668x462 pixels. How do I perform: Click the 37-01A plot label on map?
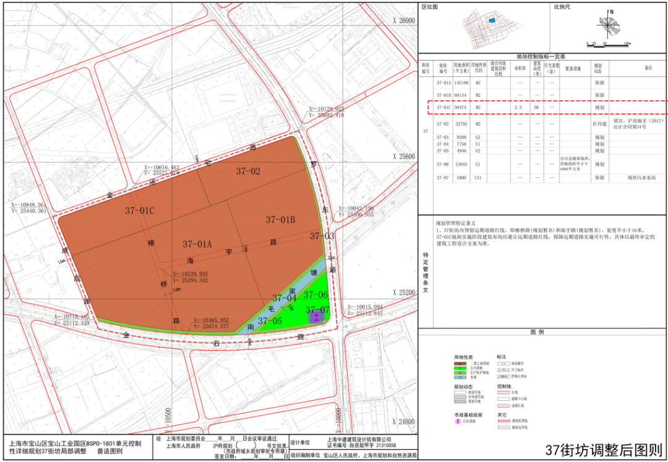pos(197,244)
